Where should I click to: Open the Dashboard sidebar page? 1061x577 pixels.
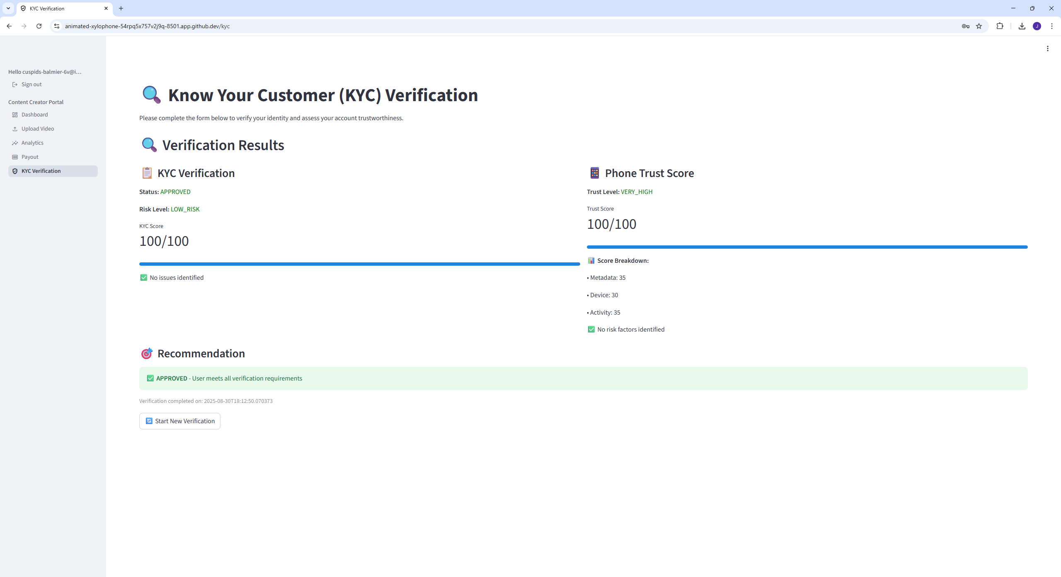pyautogui.click(x=34, y=115)
